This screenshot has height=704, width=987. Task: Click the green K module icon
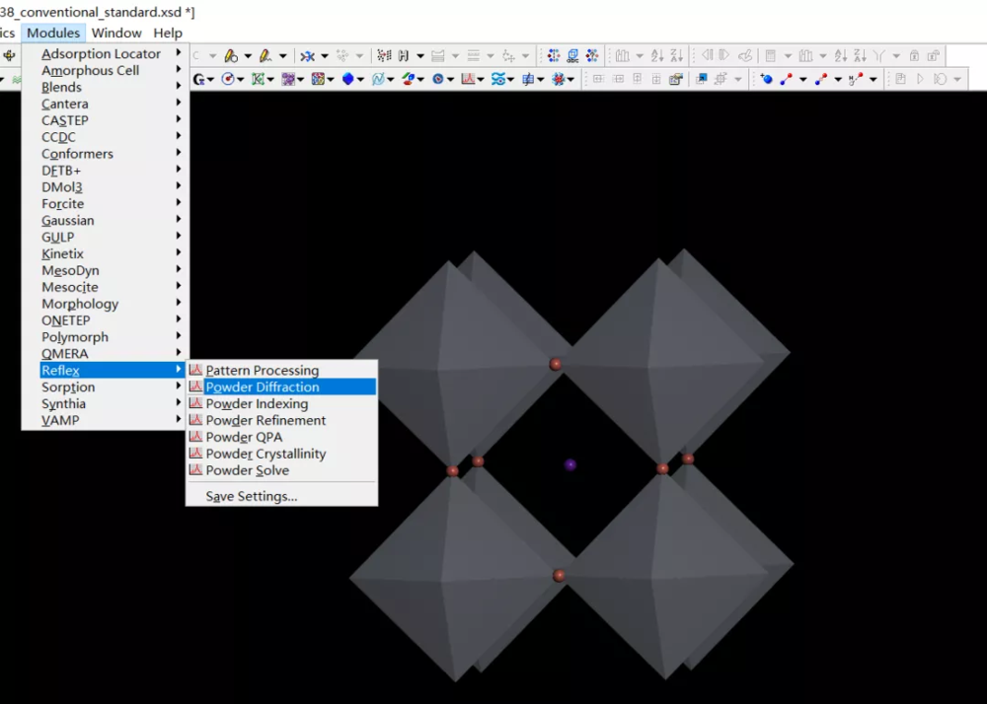pyautogui.click(x=257, y=79)
